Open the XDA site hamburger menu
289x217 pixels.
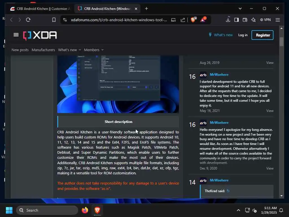point(16,35)
